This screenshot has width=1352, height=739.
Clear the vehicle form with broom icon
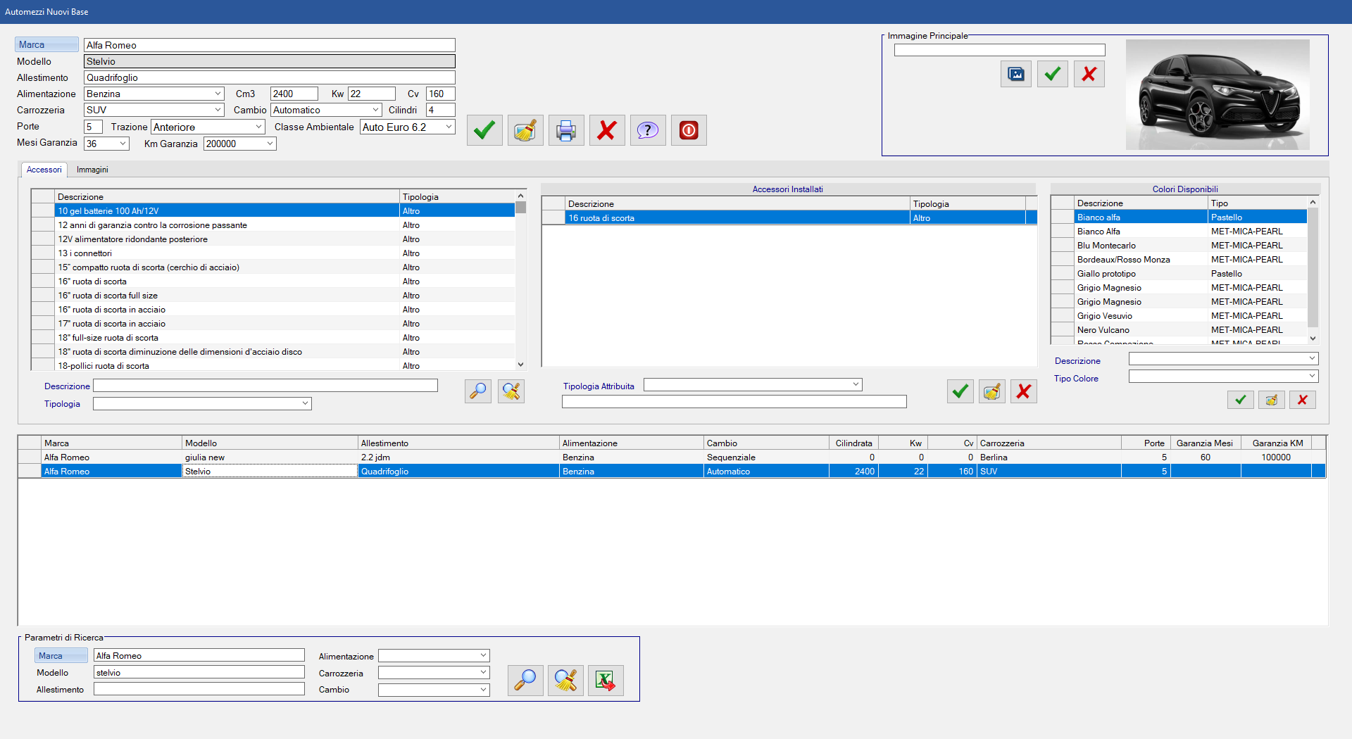[x=525, y=130]
